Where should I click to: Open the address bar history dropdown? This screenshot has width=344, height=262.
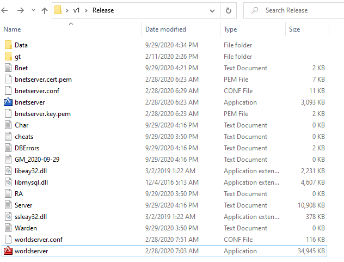(x=212, y=10)
